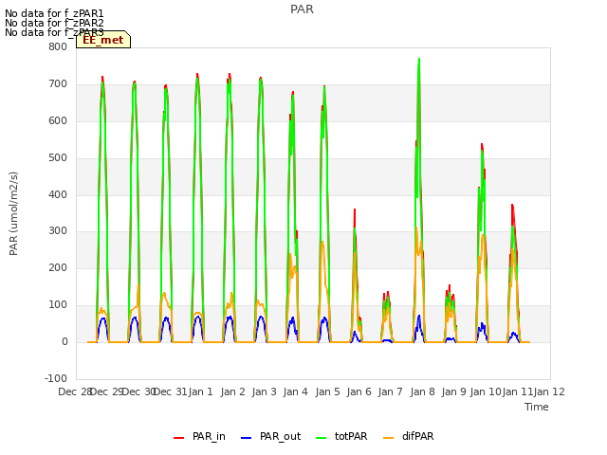607x455 pixels.
Task: Click the 600 y-axis tick label
Action: coord(58,120)
